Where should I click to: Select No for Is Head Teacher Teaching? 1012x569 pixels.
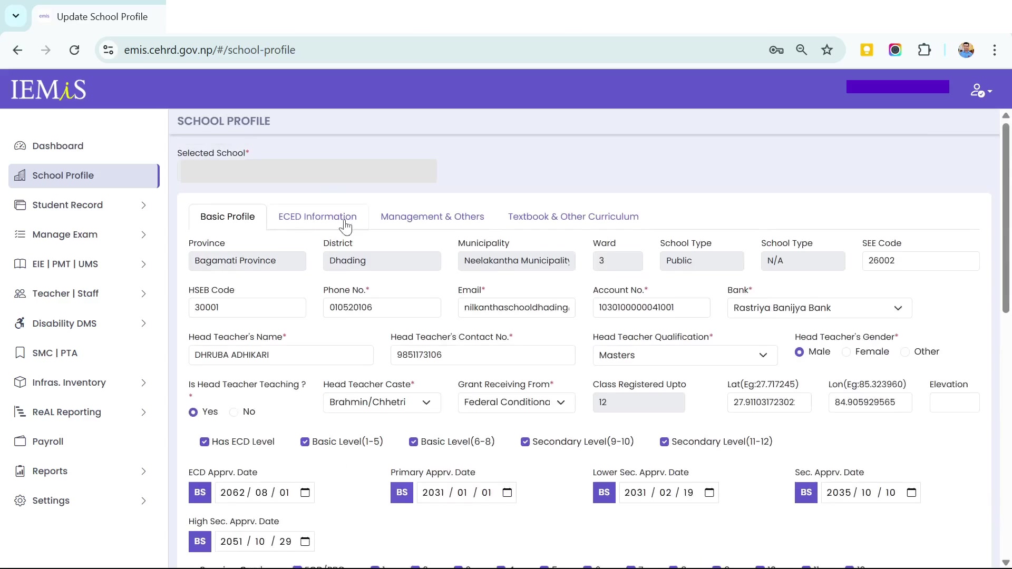point(234,412)
